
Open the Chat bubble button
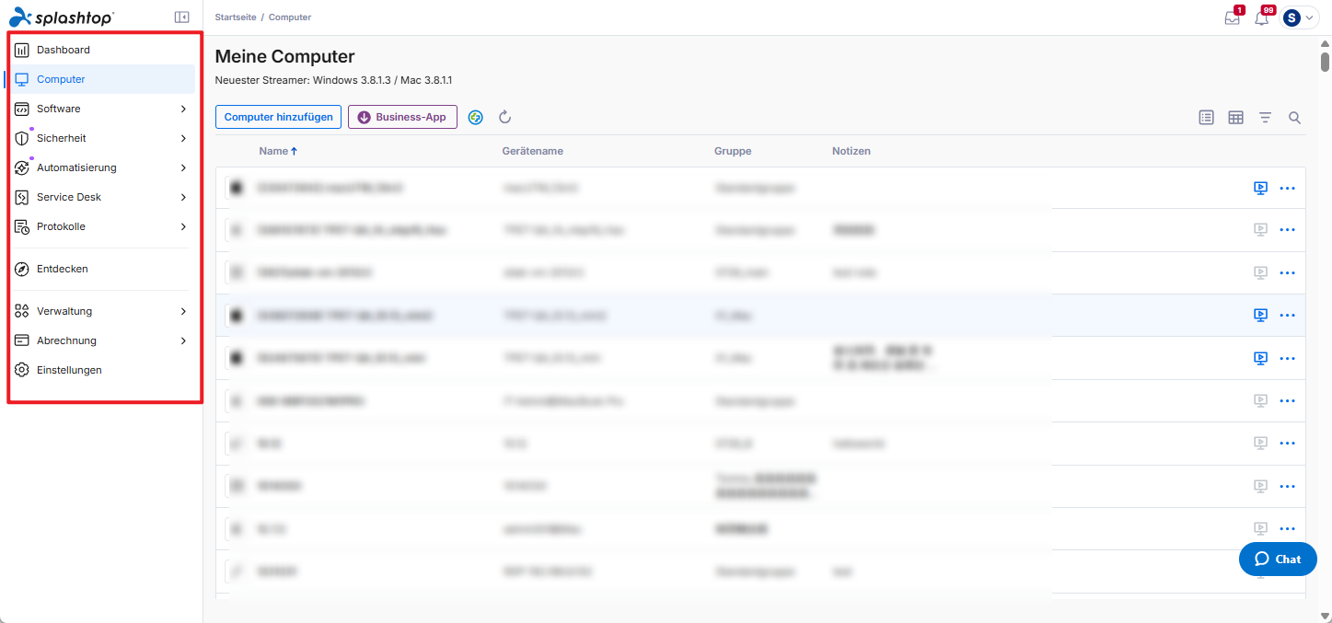1278,559
